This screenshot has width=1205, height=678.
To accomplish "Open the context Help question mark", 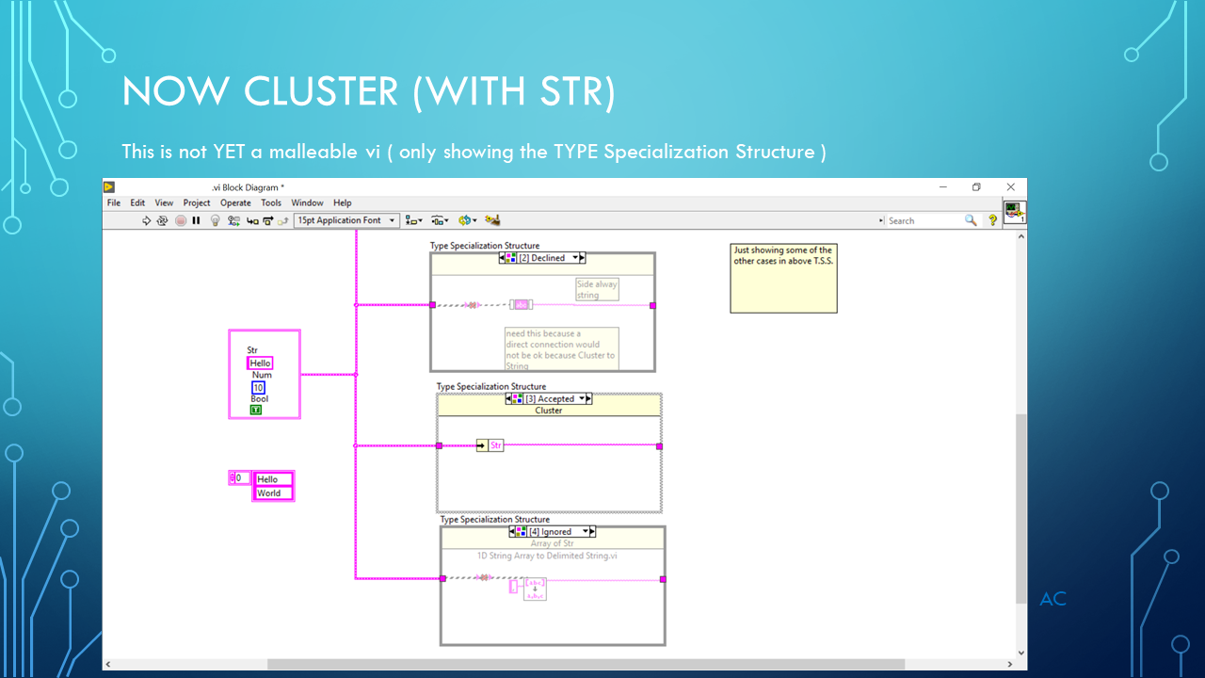I will (x=992, y=220).
